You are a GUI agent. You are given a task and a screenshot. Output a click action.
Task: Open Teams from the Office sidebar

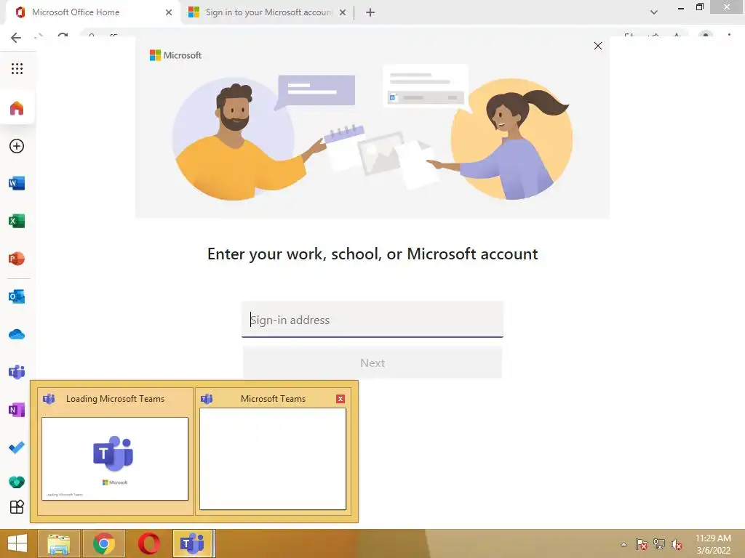coord(17,372)
